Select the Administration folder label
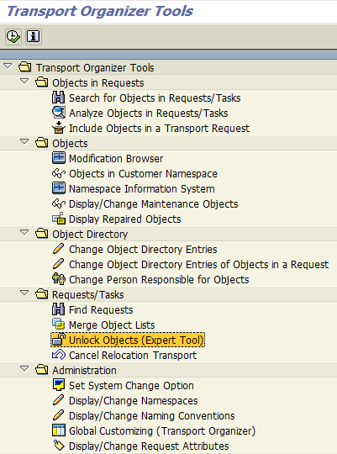The width and height of the screenshot is (337, 454). click(84, 370)
